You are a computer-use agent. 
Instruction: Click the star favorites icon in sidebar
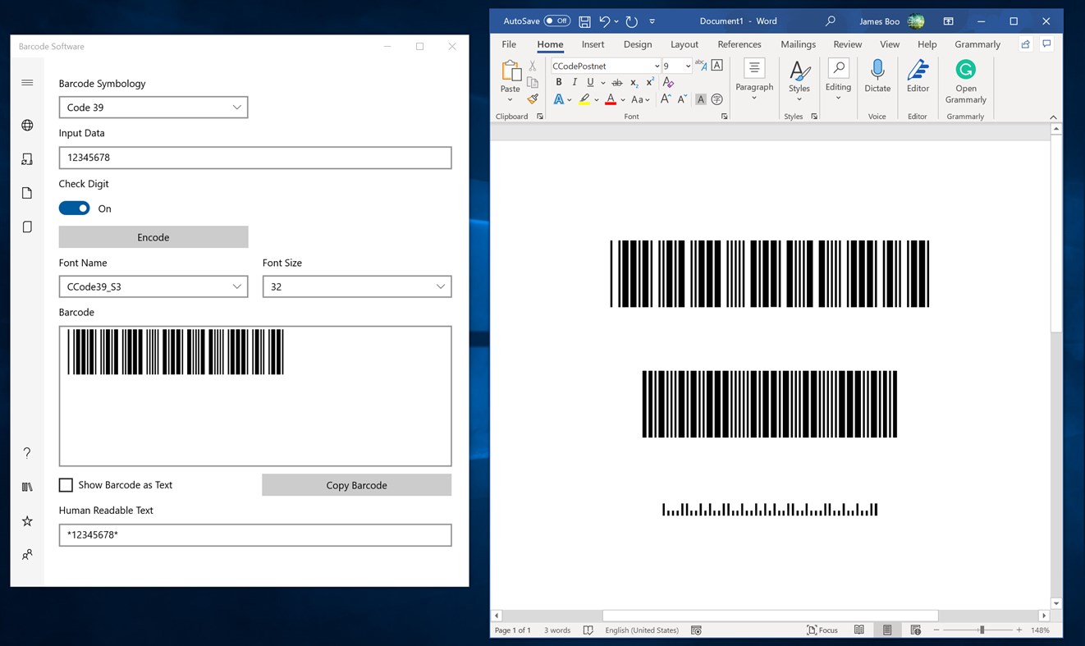[27, 521]
